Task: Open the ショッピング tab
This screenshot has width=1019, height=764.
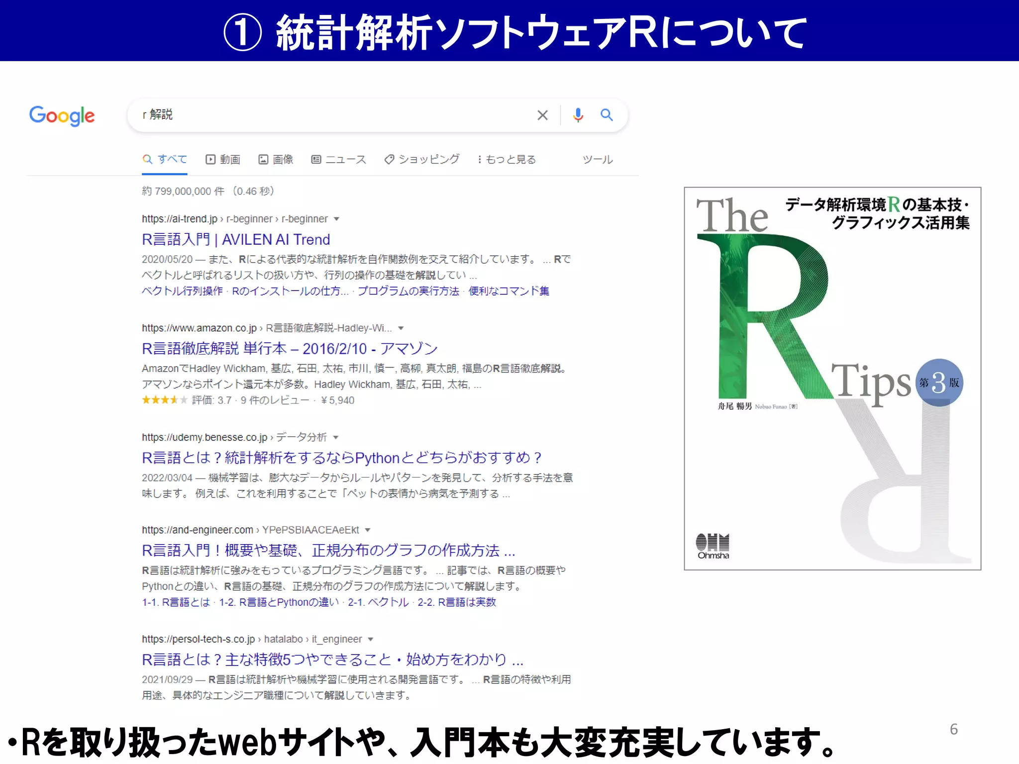Action: (422, 159)
